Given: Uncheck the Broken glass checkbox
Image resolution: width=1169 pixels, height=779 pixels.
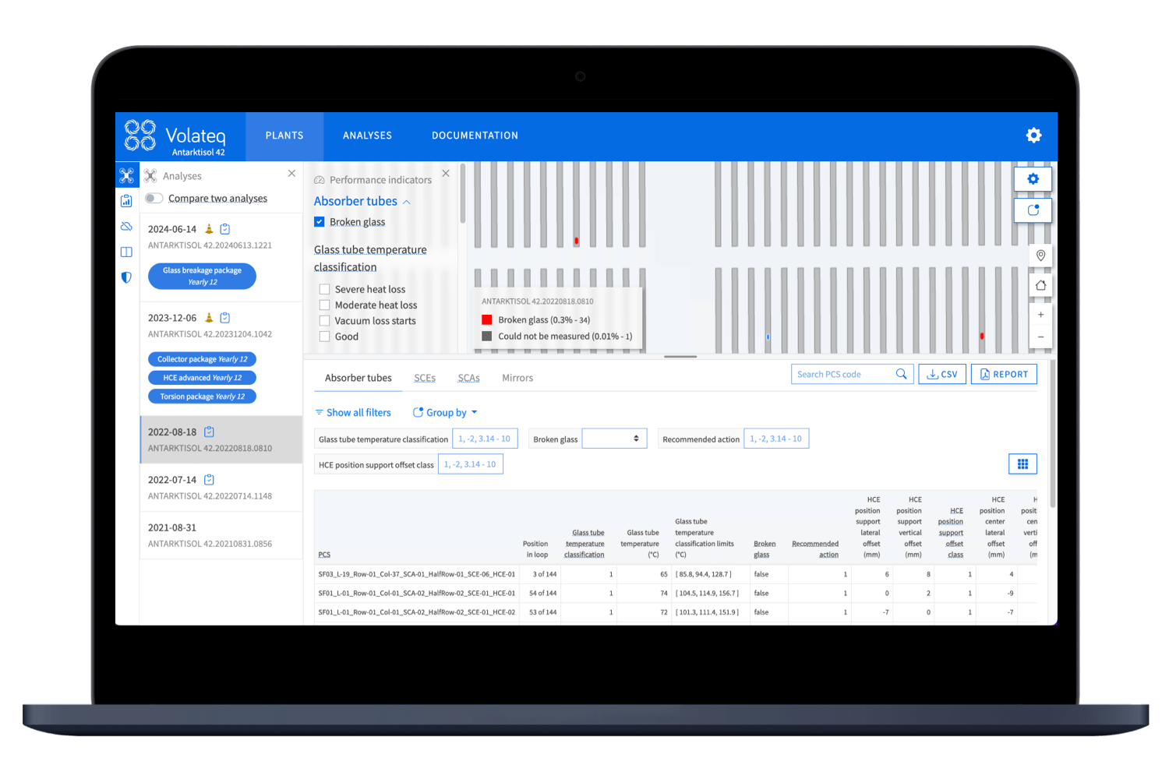Looking at the screenshot, I should pyautogui.click(x=320, y=222).
